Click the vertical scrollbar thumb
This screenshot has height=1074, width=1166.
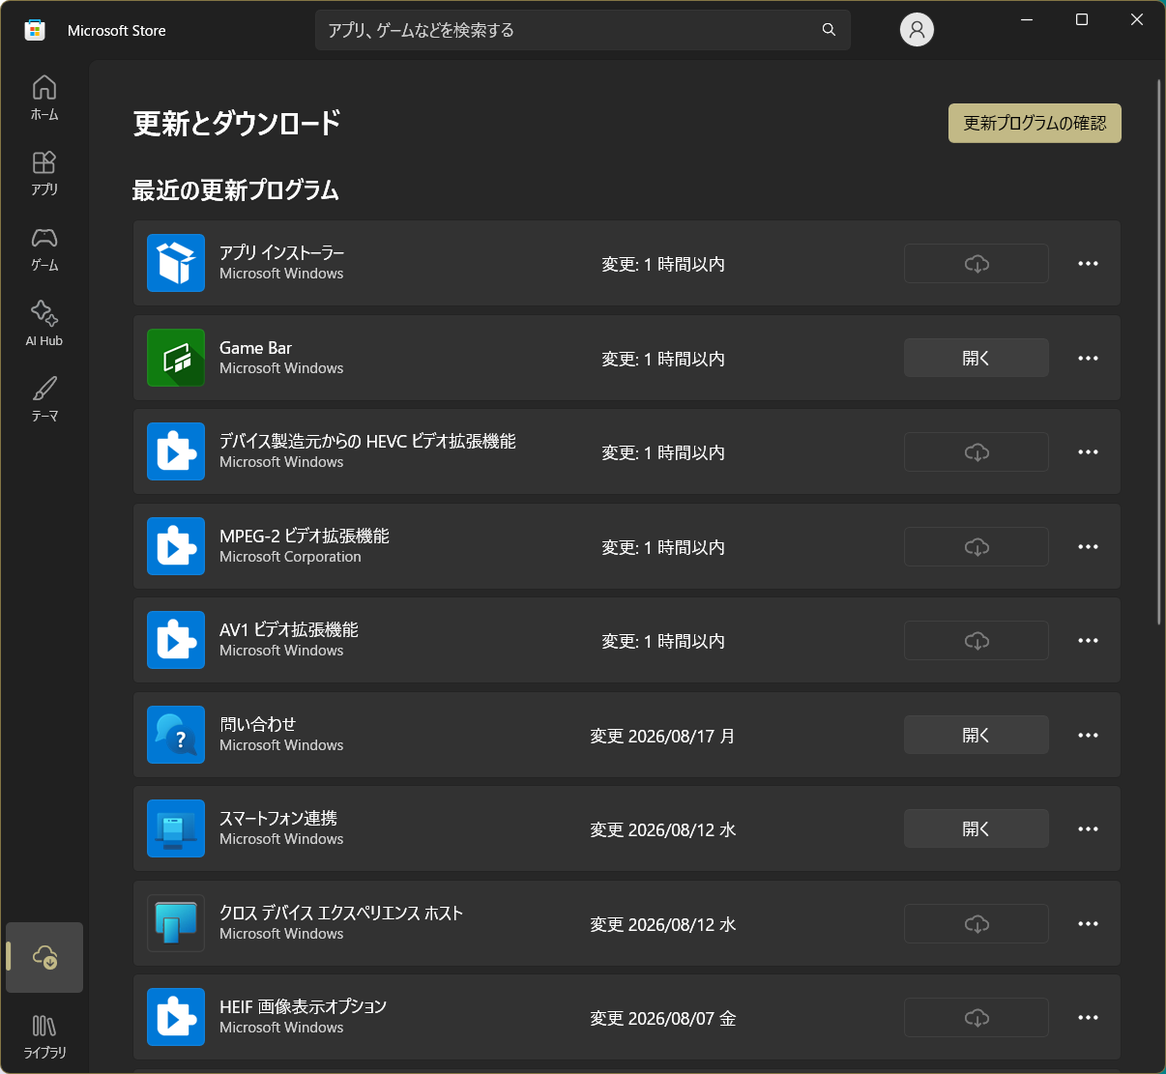[x=1158, y=352]
